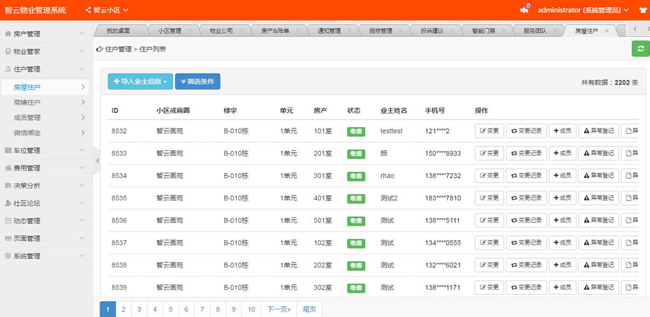
Task: Click 变更 for owner testtest
Action: (489, 131)
